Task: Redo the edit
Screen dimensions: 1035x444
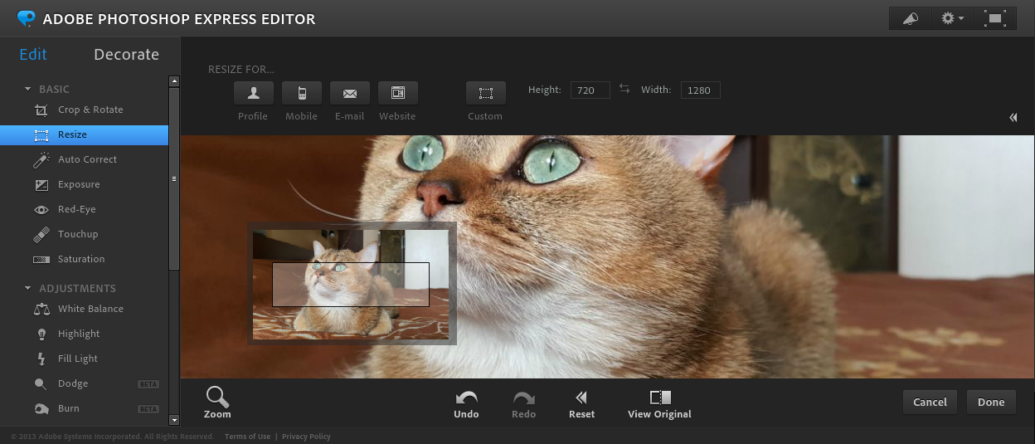Action: tap(523, 404)
